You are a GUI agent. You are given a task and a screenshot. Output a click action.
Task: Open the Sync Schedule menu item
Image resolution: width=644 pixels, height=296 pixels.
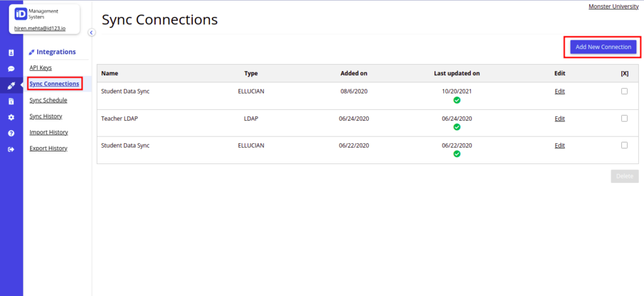[x=48, y=100]
